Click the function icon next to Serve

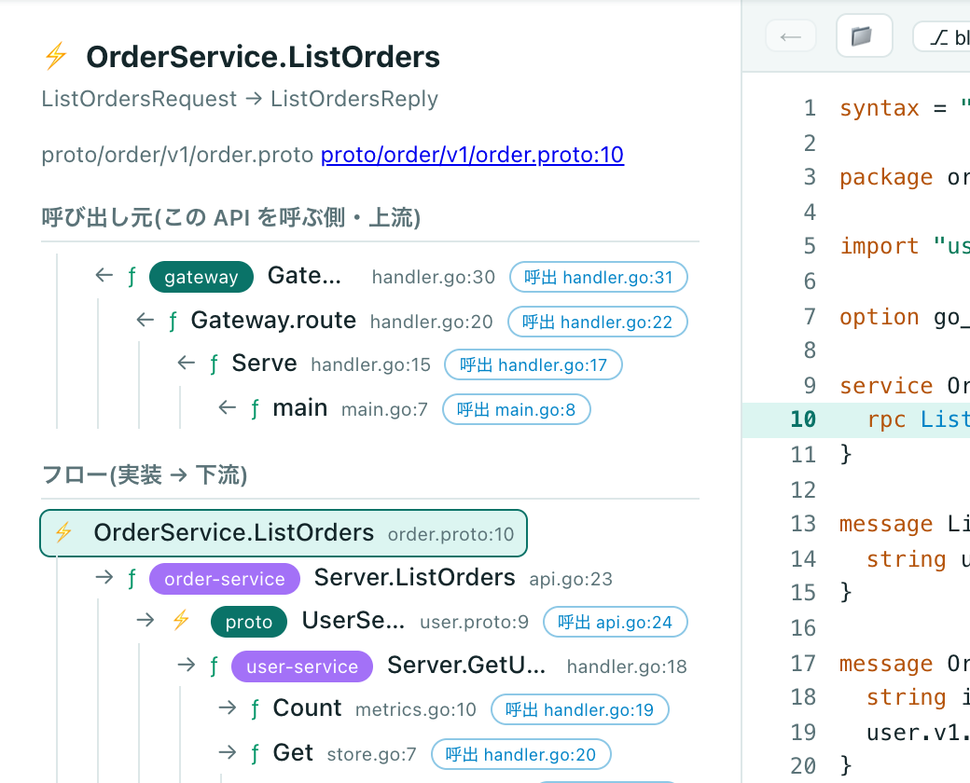[214, 364]
